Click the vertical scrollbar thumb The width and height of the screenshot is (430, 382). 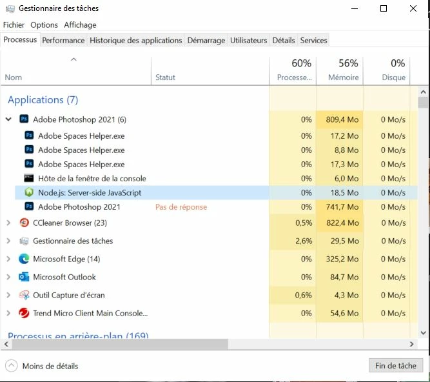click(x=423, y=103)
